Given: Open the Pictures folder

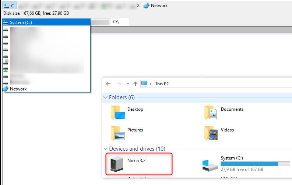Looking at the screenshot, I should tap(127, 133).
